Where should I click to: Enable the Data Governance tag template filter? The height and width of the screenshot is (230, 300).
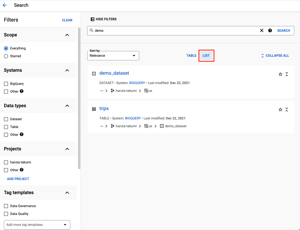tap(5, 206)
